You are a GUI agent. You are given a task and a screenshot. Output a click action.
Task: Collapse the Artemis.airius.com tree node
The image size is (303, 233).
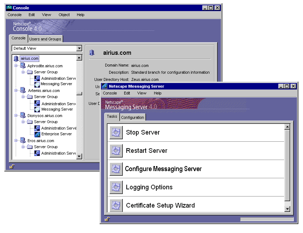coord(16,90)
